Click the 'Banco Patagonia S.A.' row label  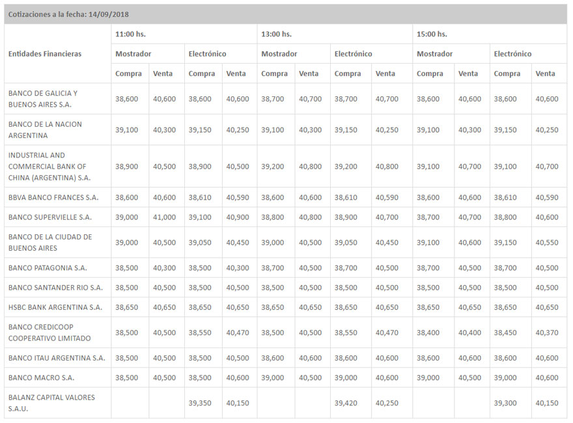click(x=48, y=267)
